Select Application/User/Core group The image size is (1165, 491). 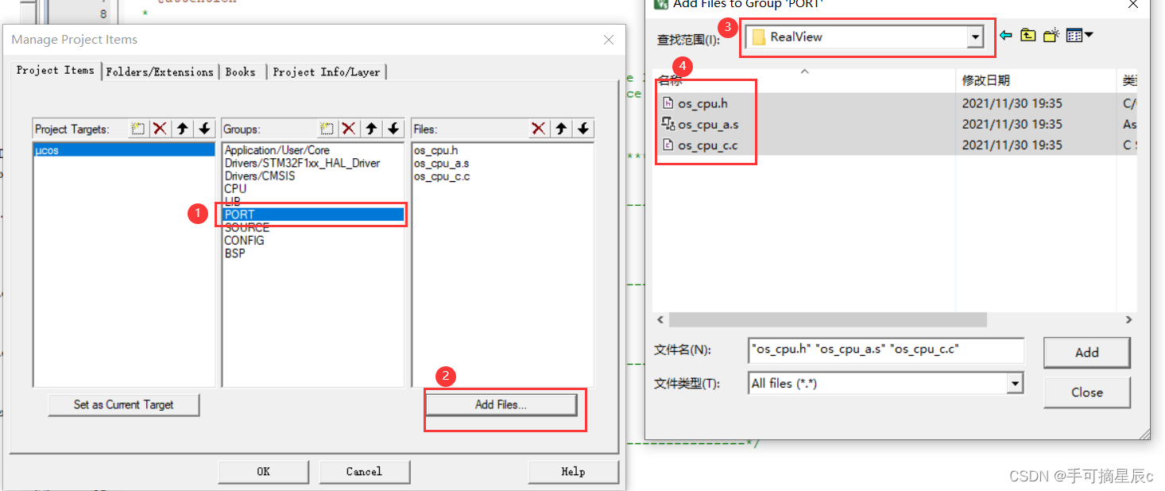tap(277, 150)
